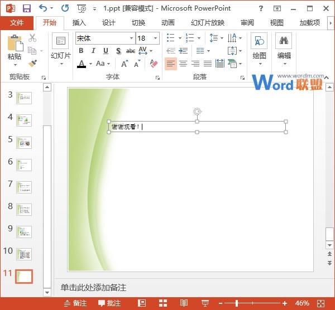
Task: Open the 文件 File tab
Action: (17, 23)
